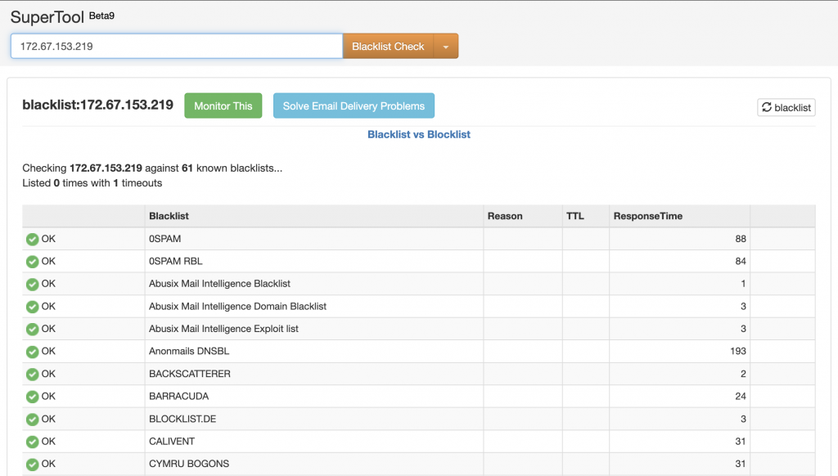838x476 pixels.
Task: Click the 0SPAM blacklist name
Action: point(164,239)
